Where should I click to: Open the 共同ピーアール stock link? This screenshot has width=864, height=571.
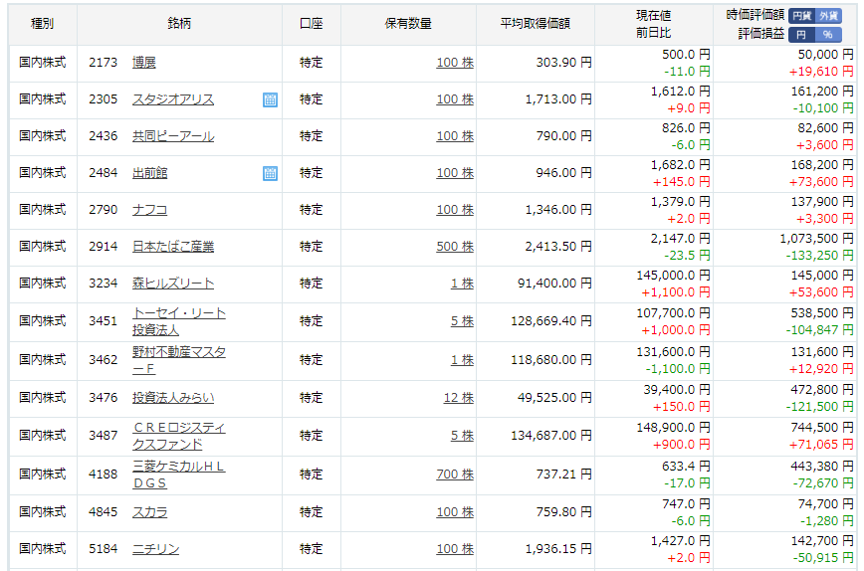(x=173, y=136)
